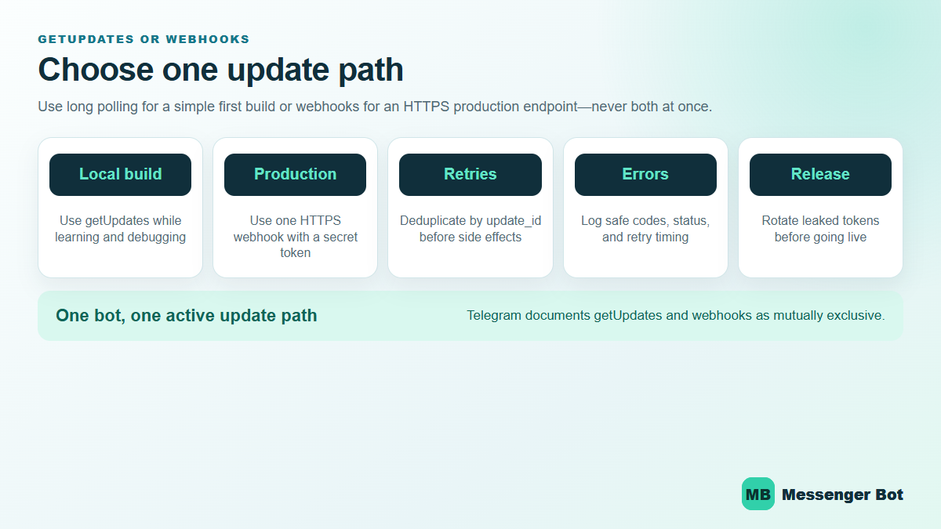Click 'Rotate leaked tokens before going live' text
The image size is (941, 529).
pos(820,229)
